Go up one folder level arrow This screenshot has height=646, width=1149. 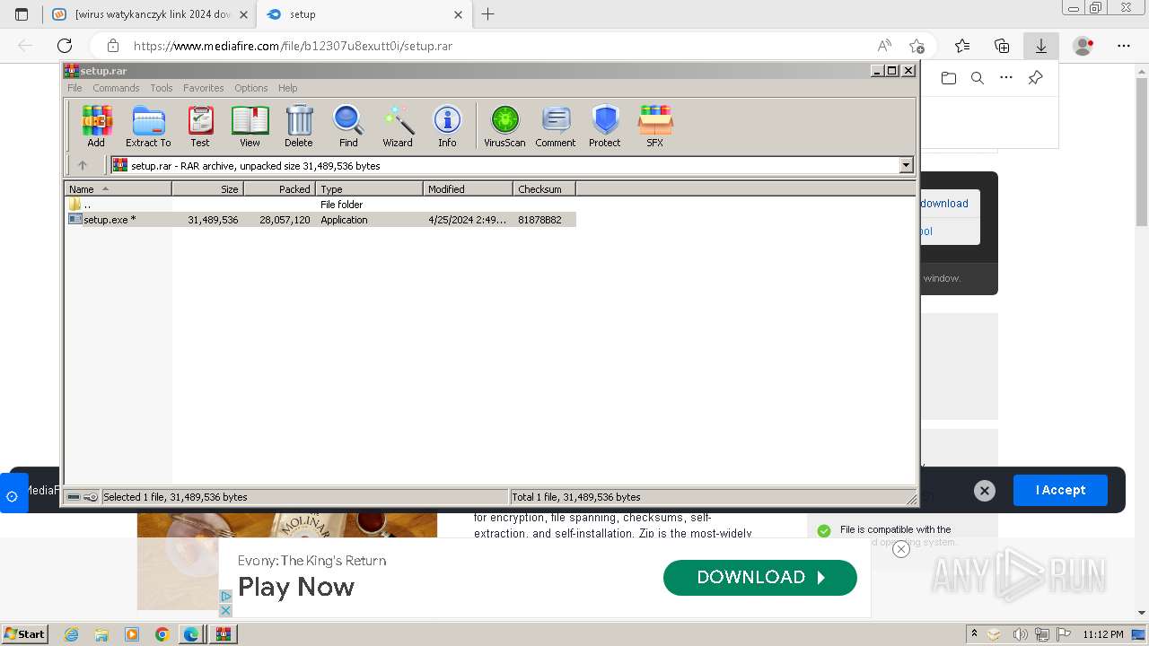click(x=83, y=165)
